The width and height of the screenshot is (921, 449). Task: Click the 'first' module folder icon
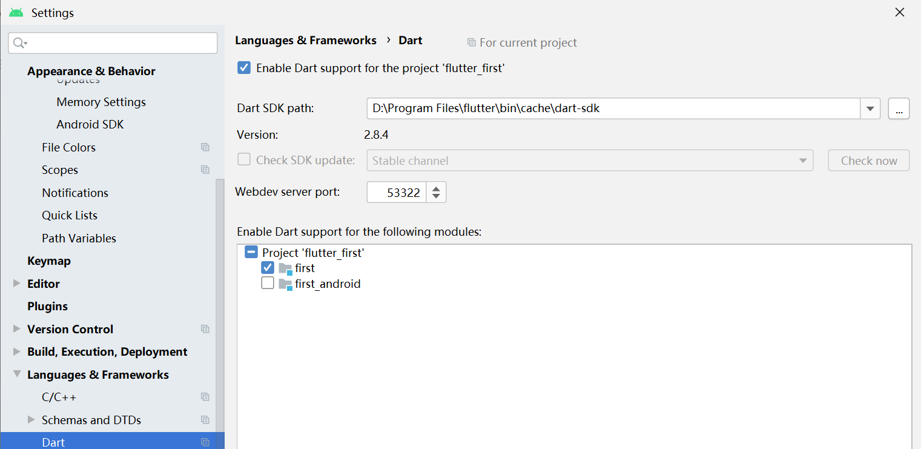tap(285, 268)
